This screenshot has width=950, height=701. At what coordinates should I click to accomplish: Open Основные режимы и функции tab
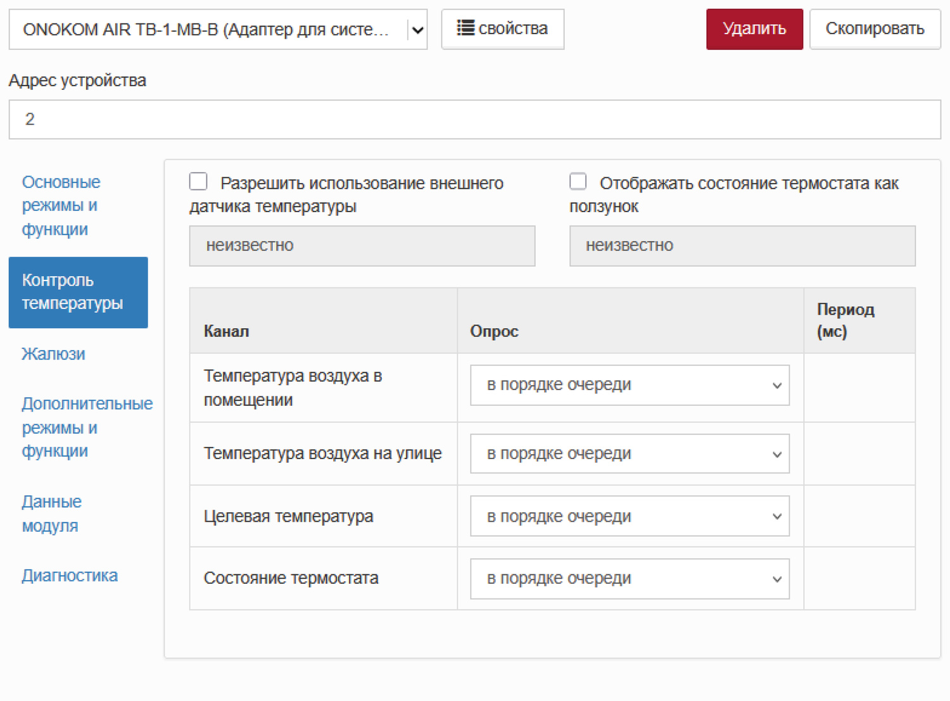61,206
